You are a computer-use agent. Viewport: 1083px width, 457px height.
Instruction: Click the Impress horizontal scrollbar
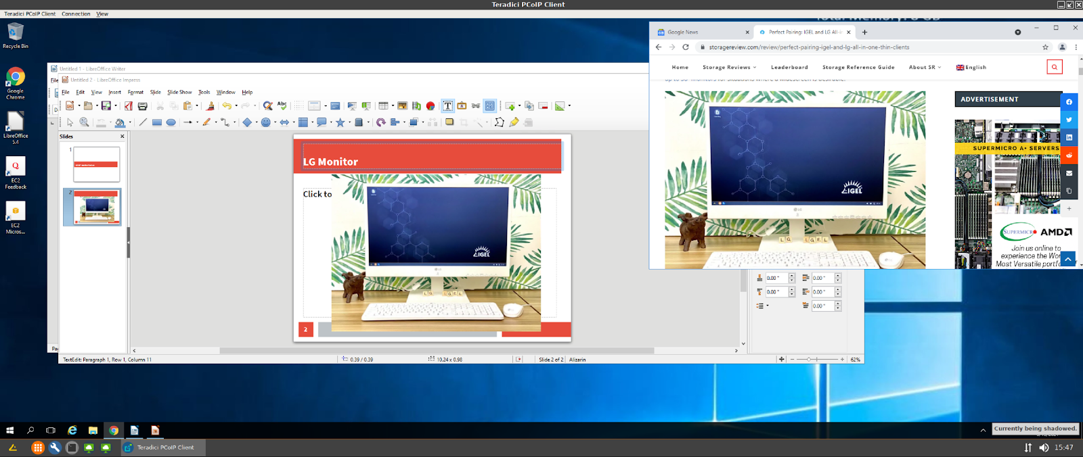pyautogui.click(x=437, y=351)
